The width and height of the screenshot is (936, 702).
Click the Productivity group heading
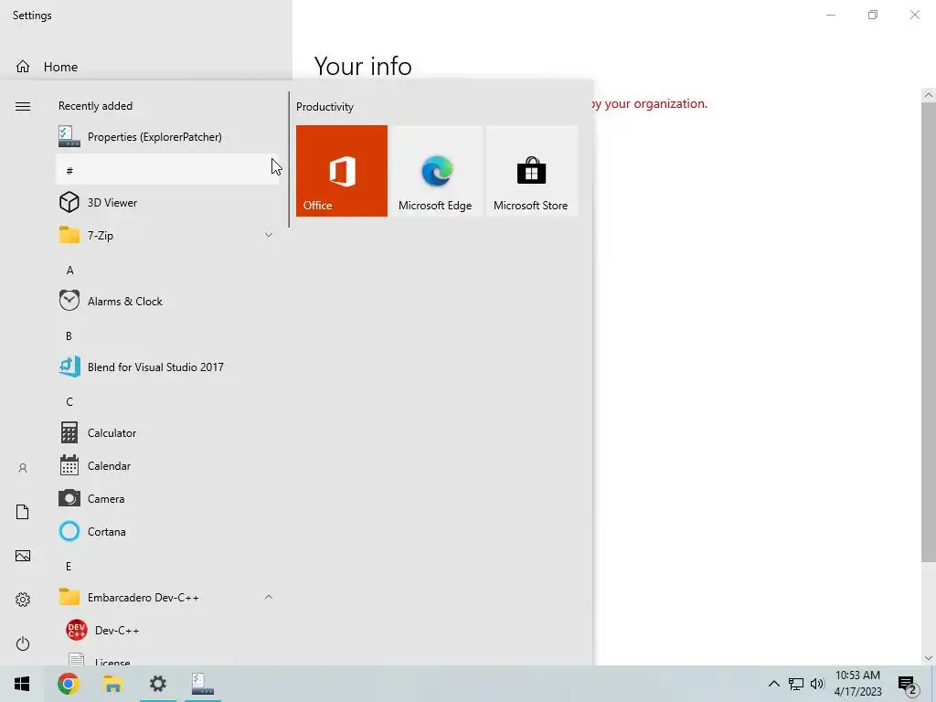(324, 107)
